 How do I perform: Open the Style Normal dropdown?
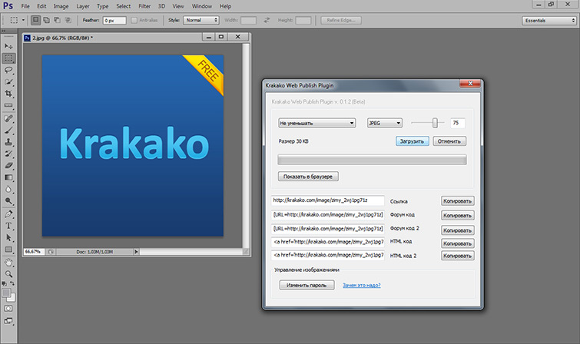(x=201, y=20)
